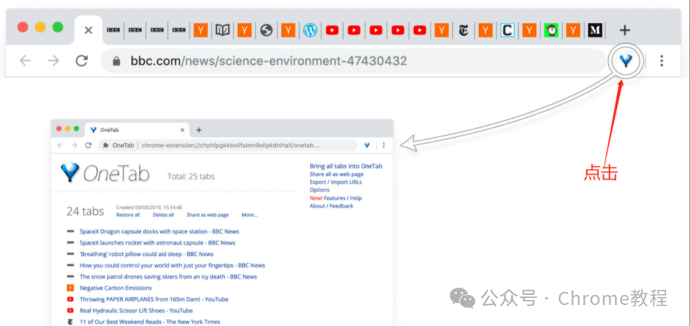View site info via the lock icon

tap(117, 61)
